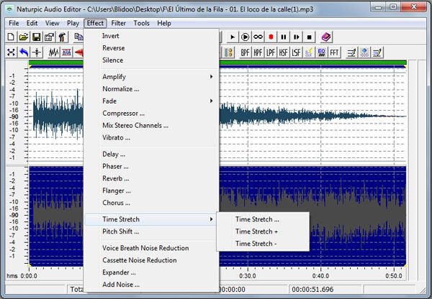Save using the floppy disk icon

pyautogui.click(x=37, y=37)
